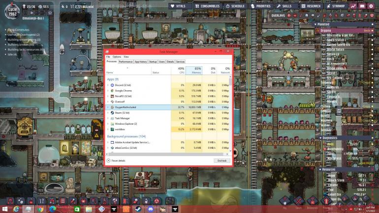Click the play speed arrow button
Viewport: 379px width, 213px height.
[x=32, y=13]
